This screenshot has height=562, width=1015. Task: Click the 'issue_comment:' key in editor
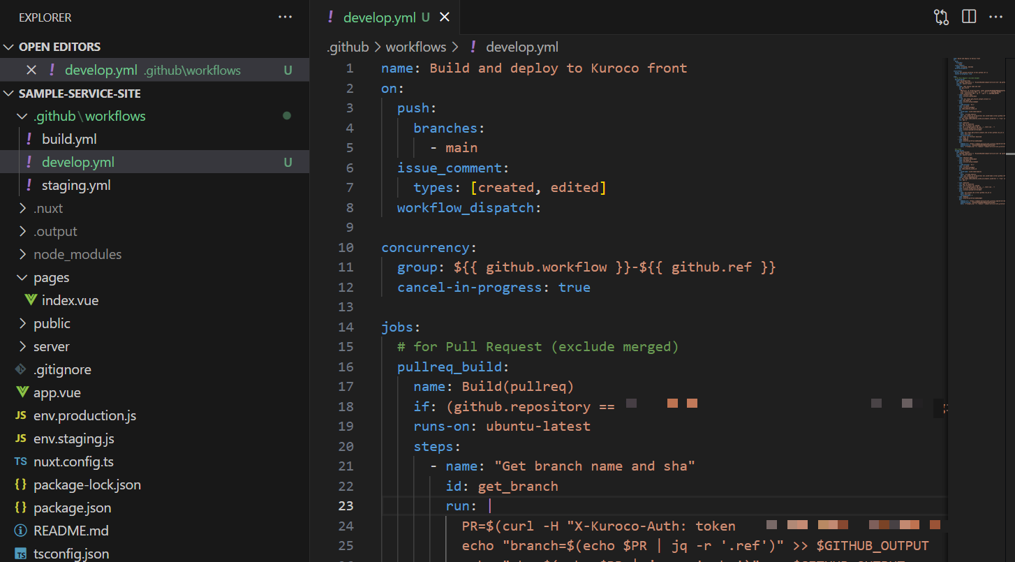coord(453,168)
